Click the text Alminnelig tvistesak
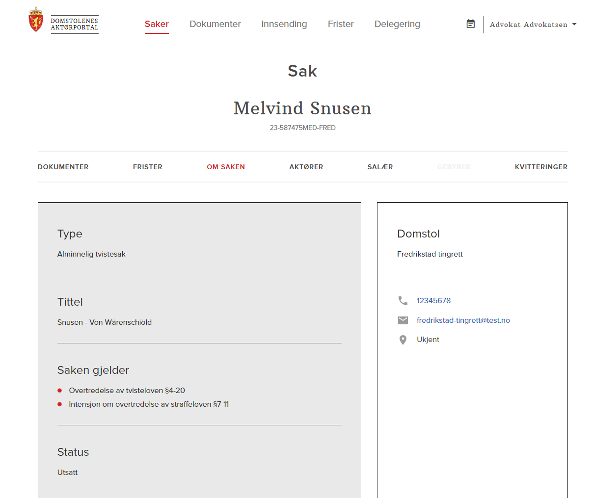 [x=91, y=254]
